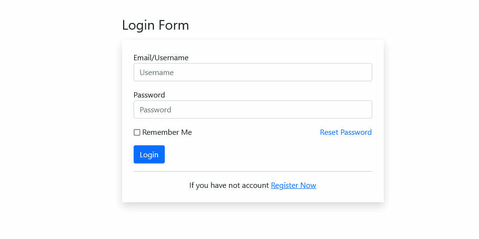Tick the Remember Me checkbox

coord(137,132)
